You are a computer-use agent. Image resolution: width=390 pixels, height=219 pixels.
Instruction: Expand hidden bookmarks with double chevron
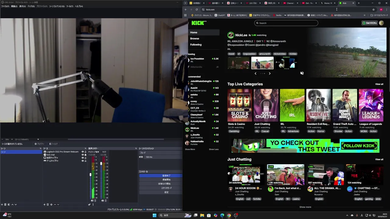364,15
